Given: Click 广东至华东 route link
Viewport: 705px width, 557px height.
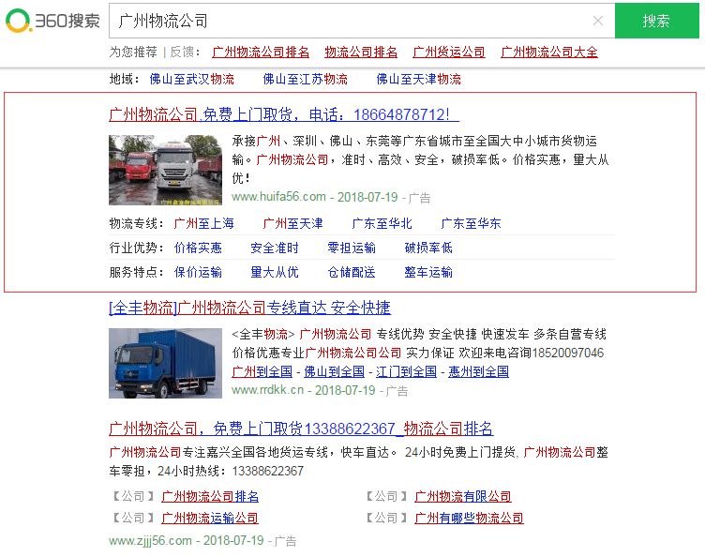Looking at the screenshot, I should (471, 223).
